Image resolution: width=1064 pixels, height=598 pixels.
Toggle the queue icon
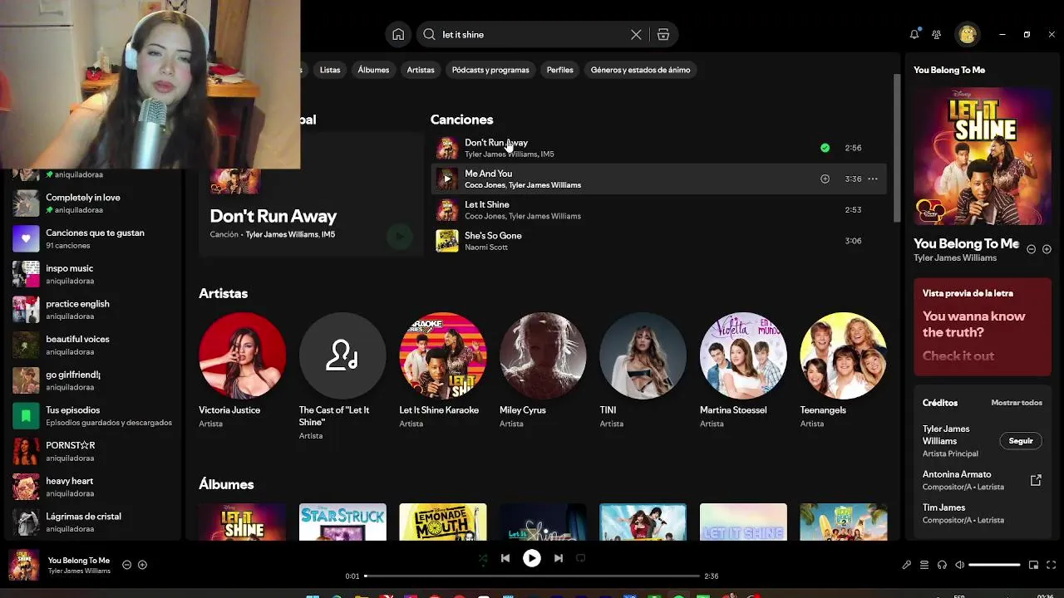pos(924,565)
